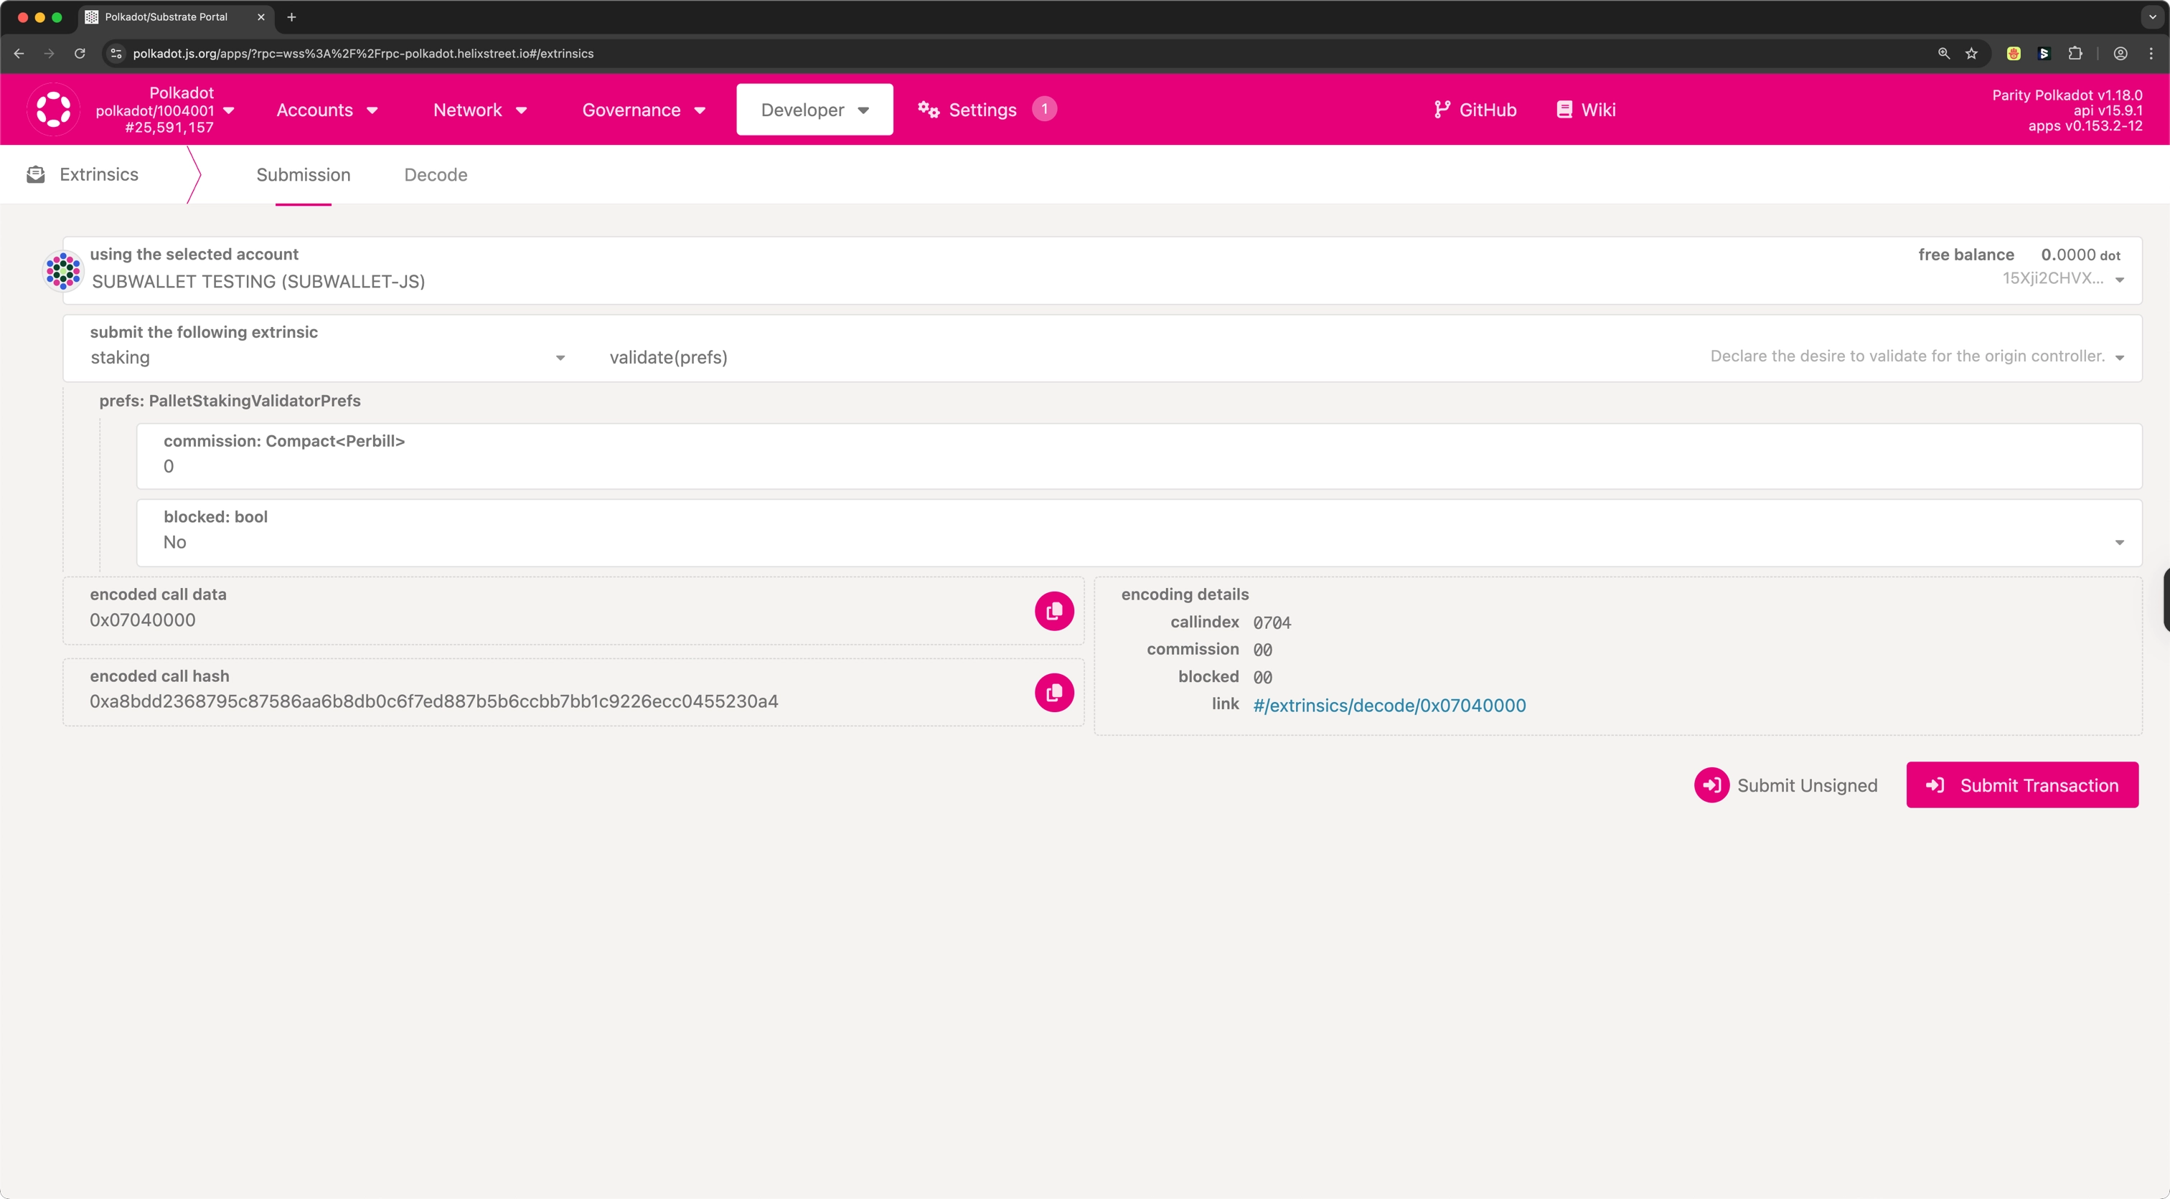Screen dimensions: 2170x1199
Task: Open a new browser tab
Action: pos(291,16)
